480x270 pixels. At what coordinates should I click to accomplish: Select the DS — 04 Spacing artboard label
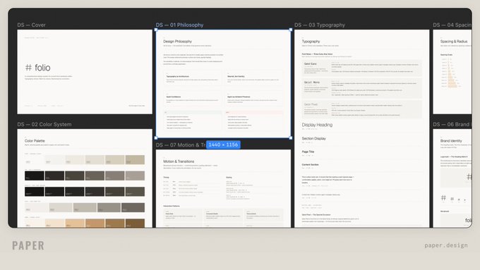[452, 25]
